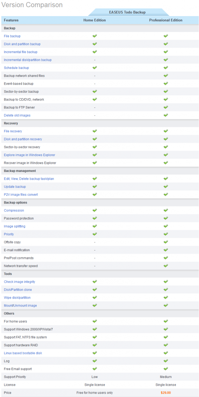The image size is (199, 397).
Task: Open the Incremental file backup link
Action: click(x=21, y=52)
